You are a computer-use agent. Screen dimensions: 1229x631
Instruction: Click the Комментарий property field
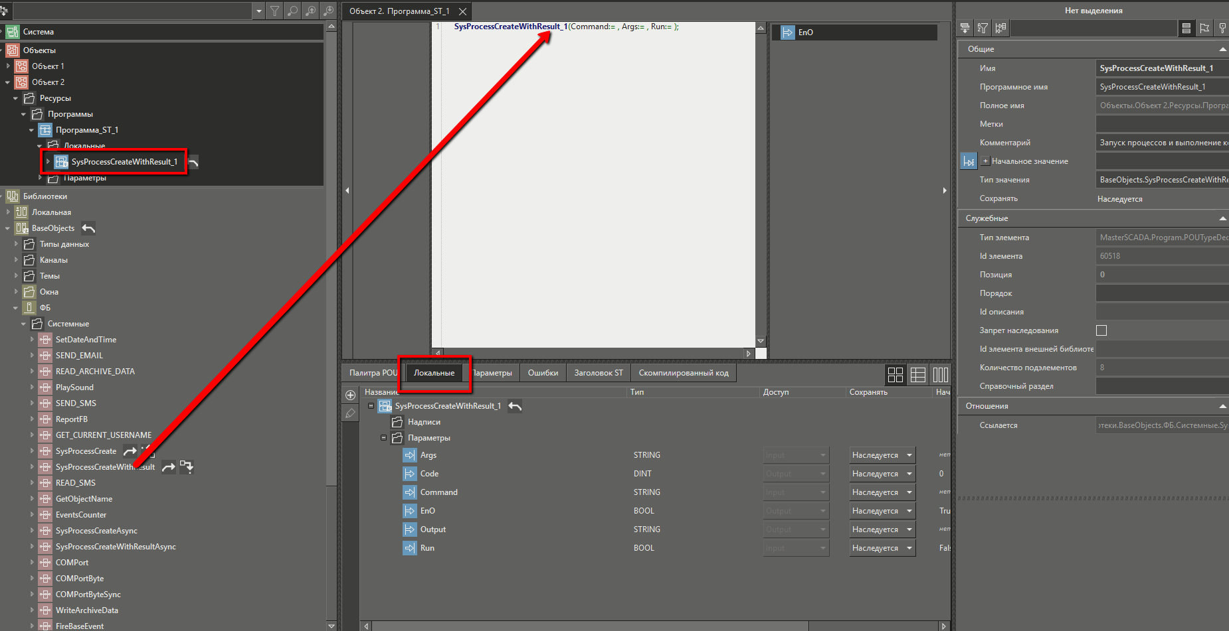coord(1161,143)
